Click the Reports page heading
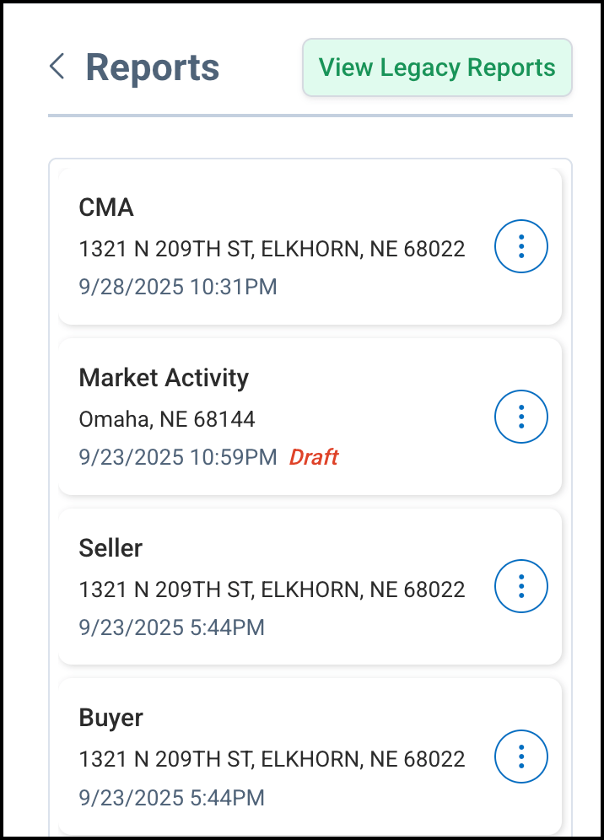Screen dimensions: 604x840 tap(153, 67)
